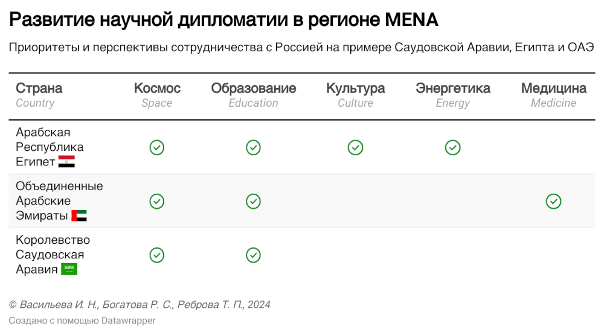604x335 pixels.
Task: Click the Образование column header
Action: [254, 89]
